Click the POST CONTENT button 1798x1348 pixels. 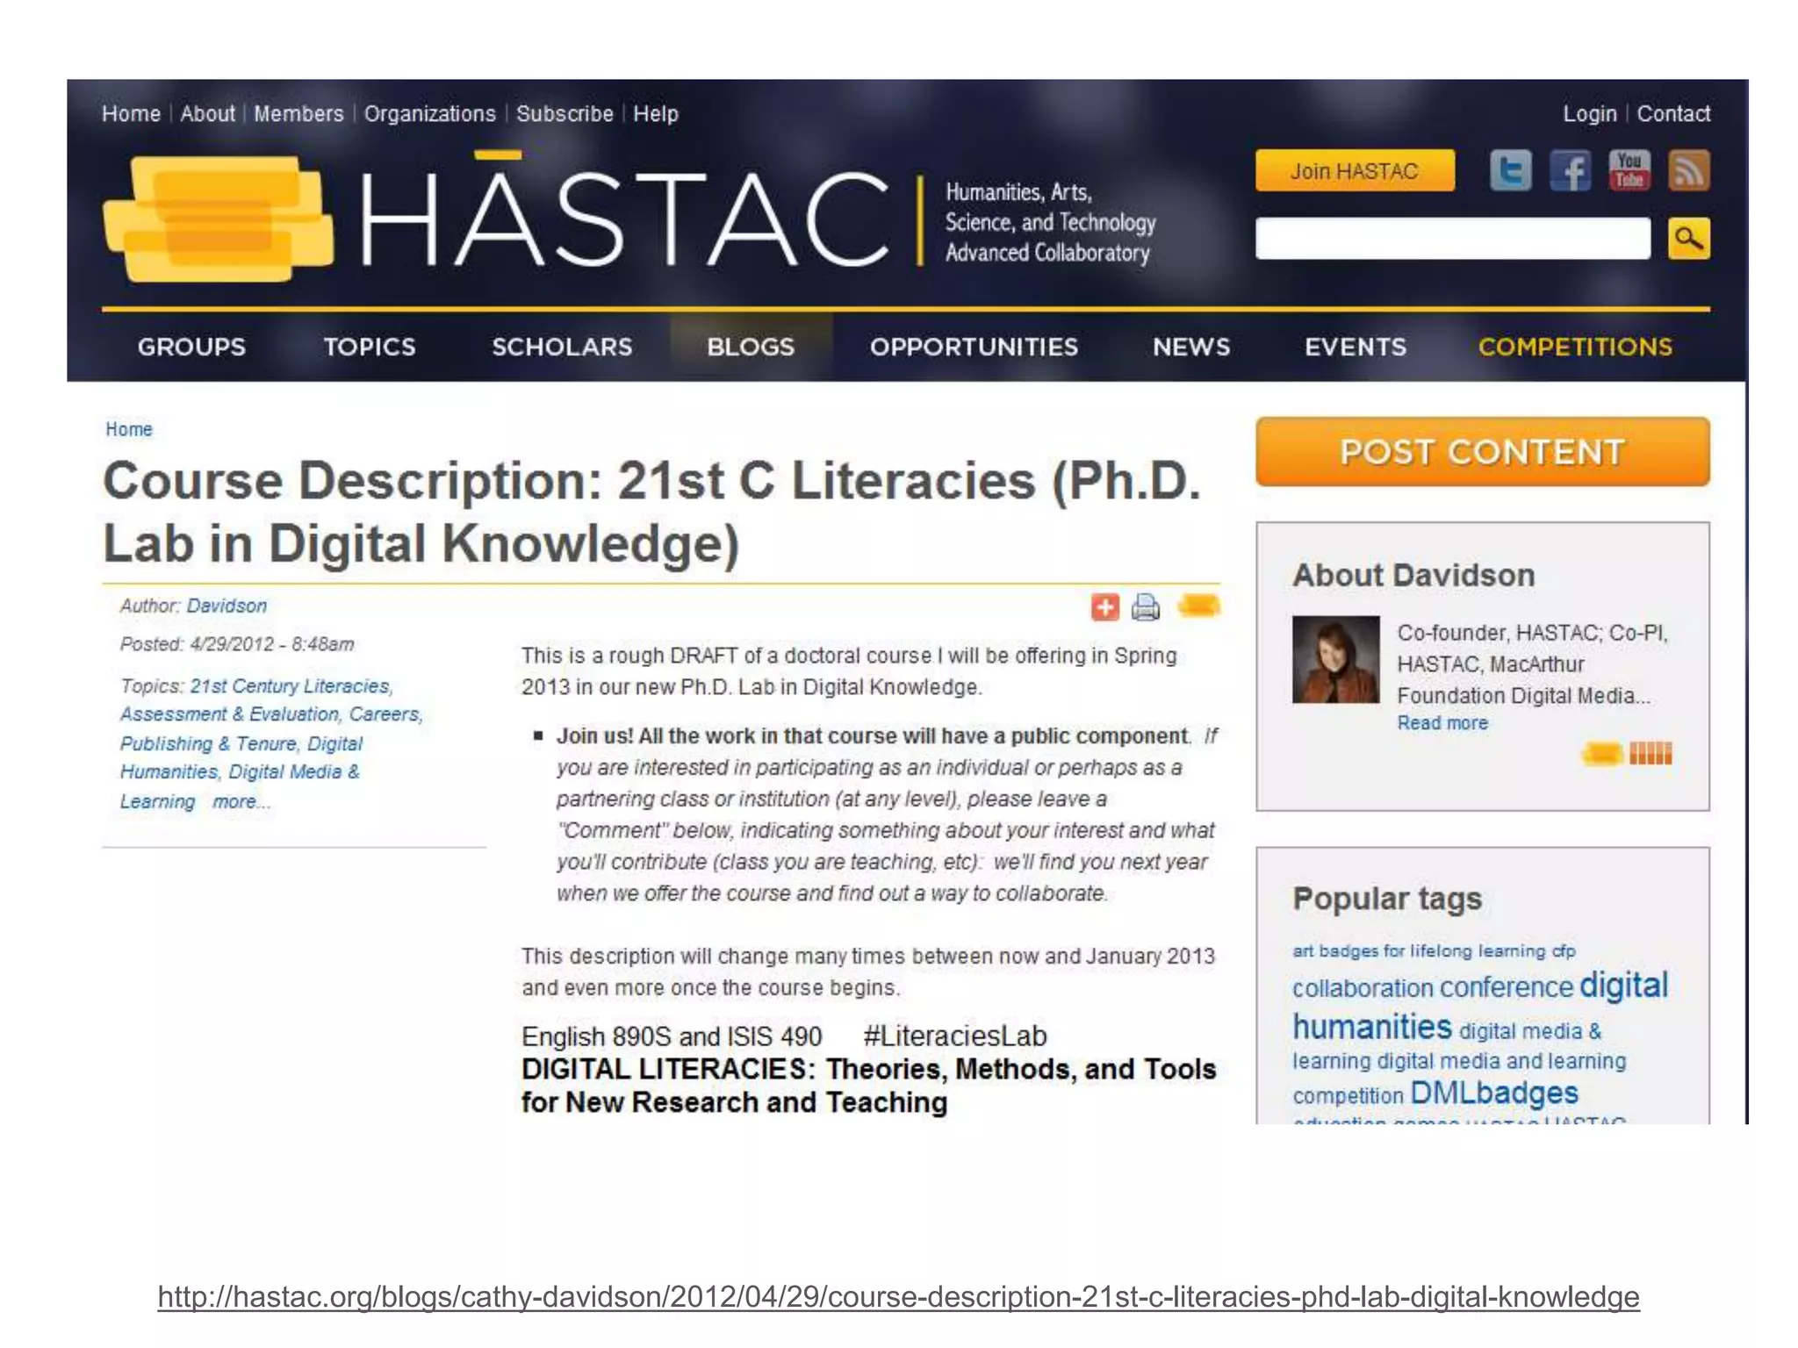pyautogui.click(x=1483, y=452)
